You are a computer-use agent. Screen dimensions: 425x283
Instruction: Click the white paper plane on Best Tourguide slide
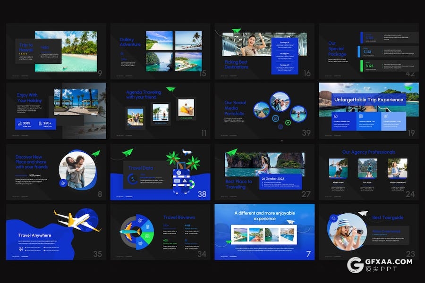pos(363,214)
